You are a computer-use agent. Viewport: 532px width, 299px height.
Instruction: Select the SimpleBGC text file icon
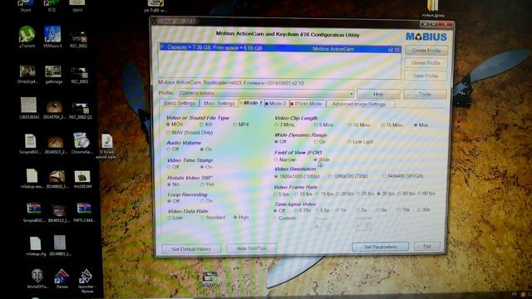(x=30, y=144)
